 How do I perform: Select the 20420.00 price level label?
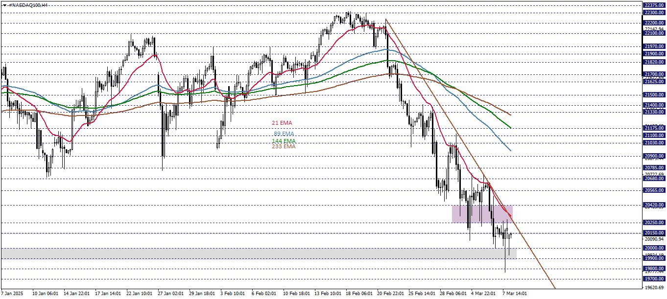pyautogui.click(x=655, y=205)
